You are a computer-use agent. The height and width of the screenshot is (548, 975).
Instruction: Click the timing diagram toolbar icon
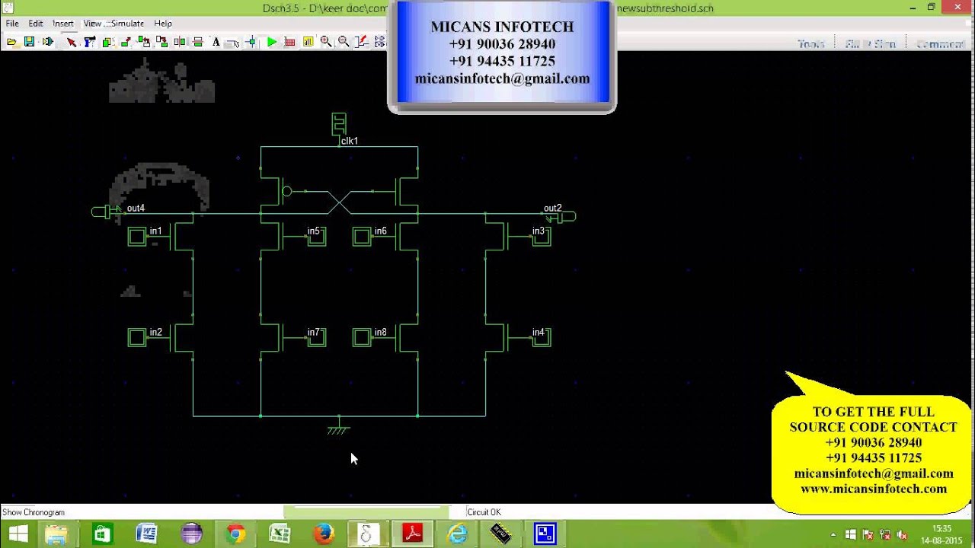point(361,42)
